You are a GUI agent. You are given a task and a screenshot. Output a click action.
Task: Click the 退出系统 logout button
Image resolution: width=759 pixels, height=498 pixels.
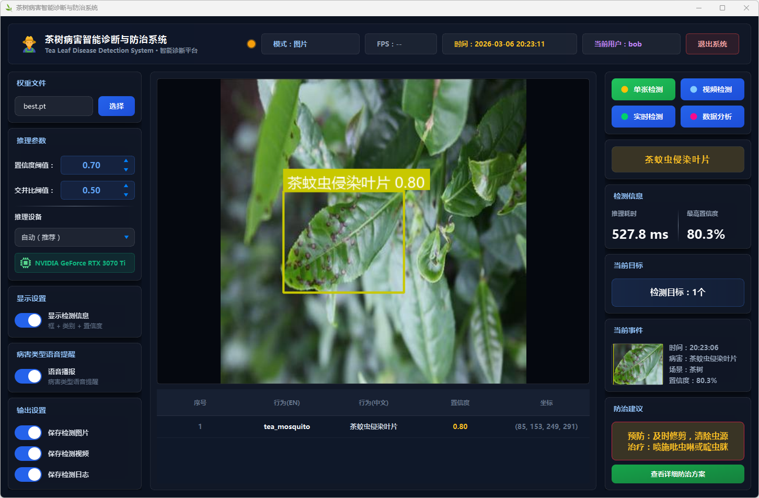click(712, 44)
